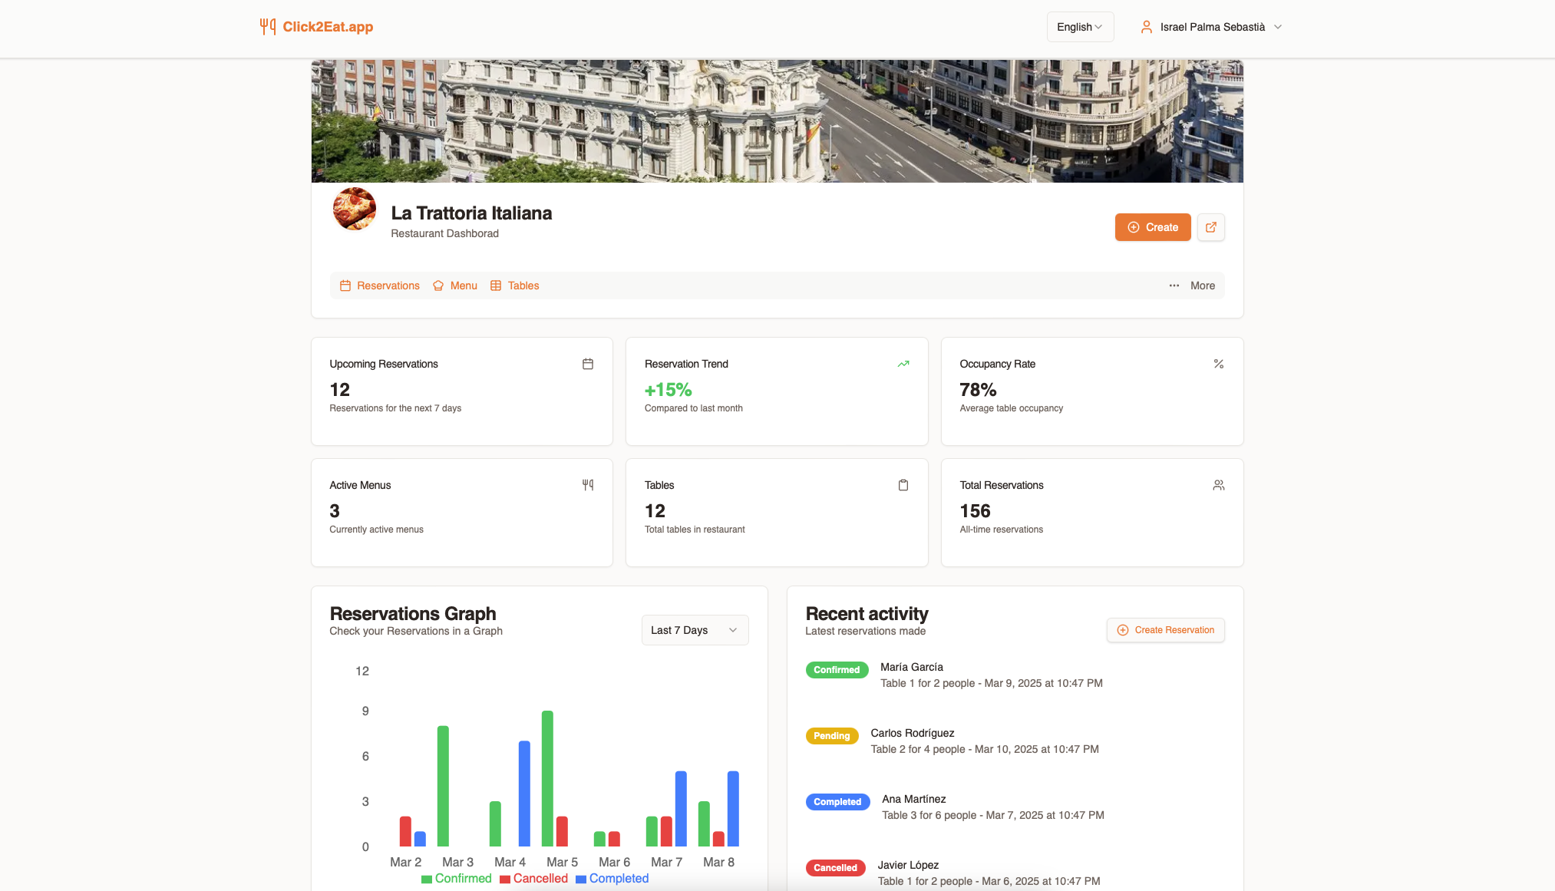The height and width of the screenshot is (891, 1555).
Task: Click the Create reservation plus icon
Action: tap(1124, 629)
